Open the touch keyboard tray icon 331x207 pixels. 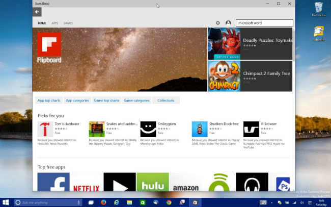coord(263,202)
